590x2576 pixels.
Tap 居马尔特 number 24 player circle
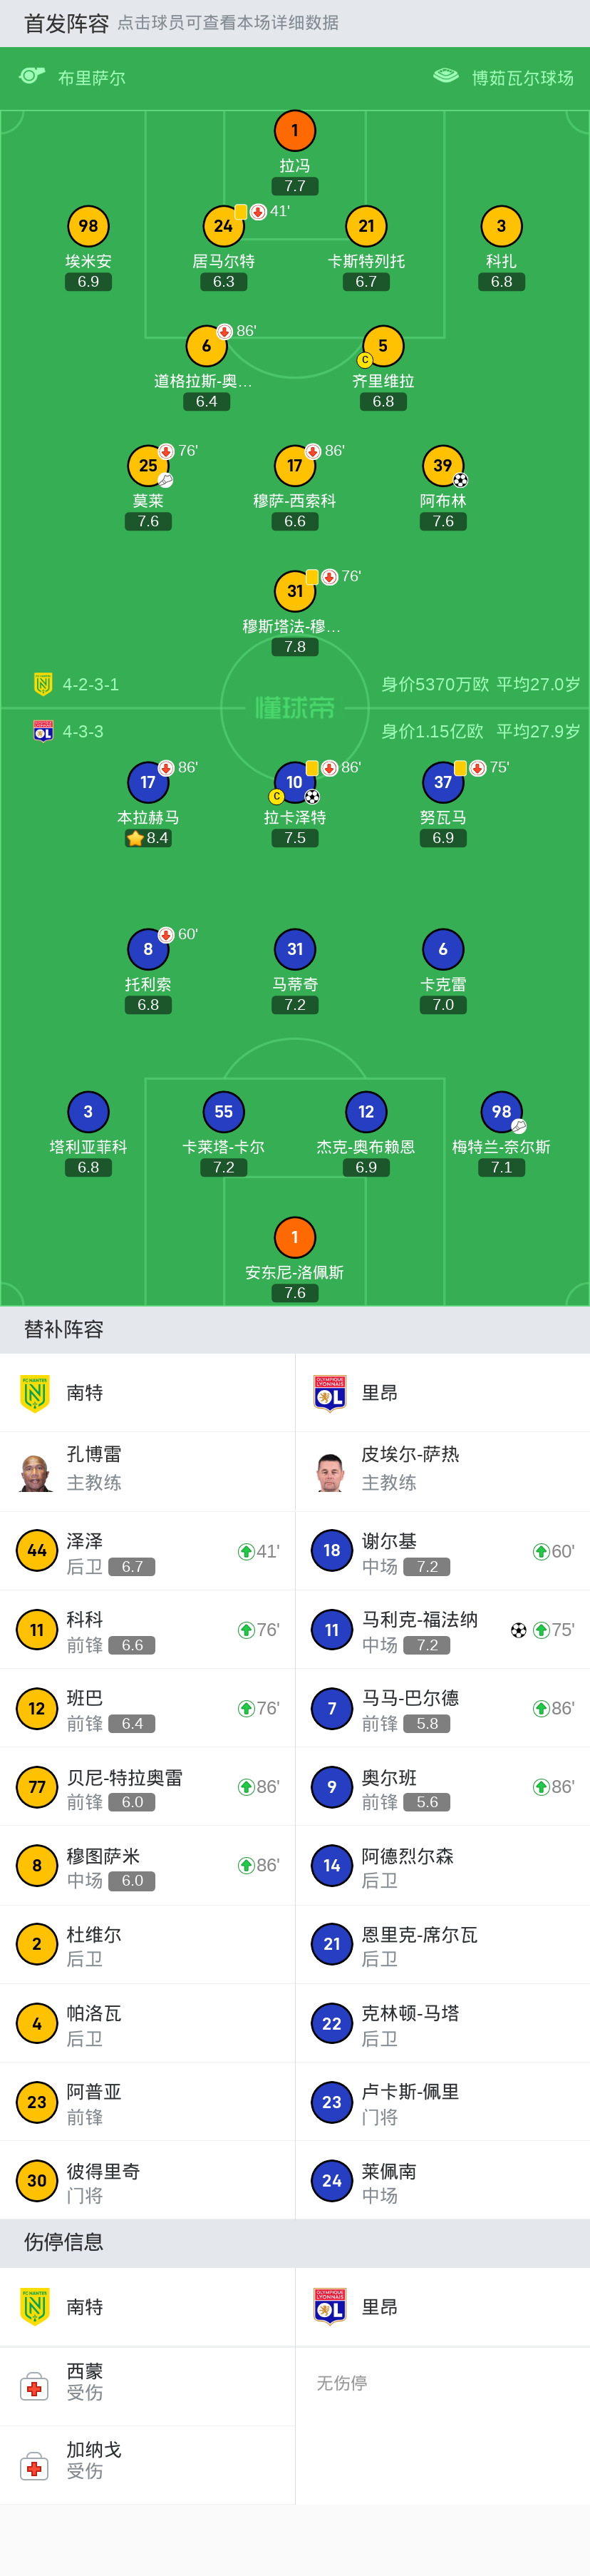(x=224, y=226)
